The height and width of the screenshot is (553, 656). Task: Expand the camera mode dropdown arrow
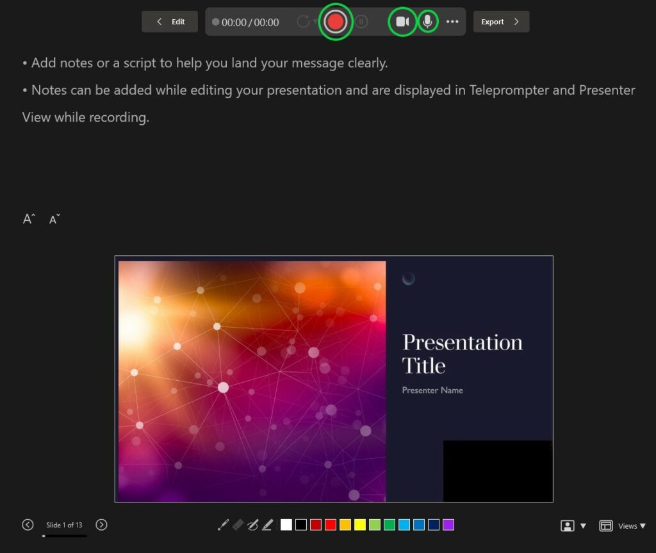(583, 526)
